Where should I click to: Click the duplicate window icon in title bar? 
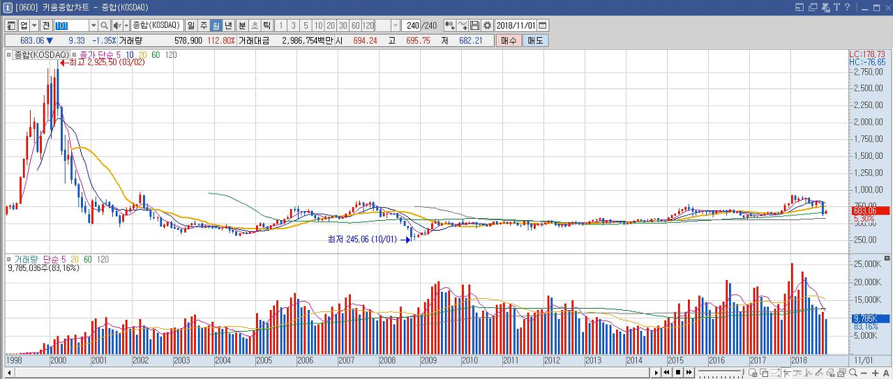[812, 7]
